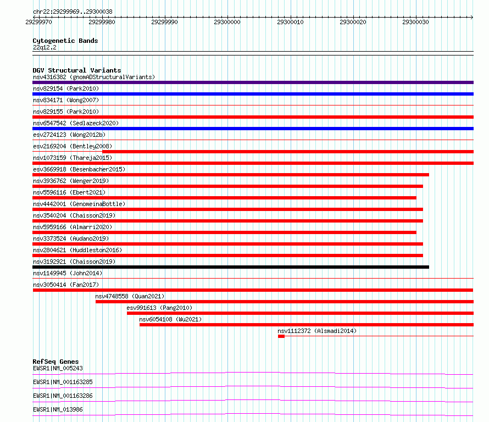The width and height of the screenshot is (489, 422).
Task: Open variant esv991613 (Pang2010)
Action: (x=159, y=308)
